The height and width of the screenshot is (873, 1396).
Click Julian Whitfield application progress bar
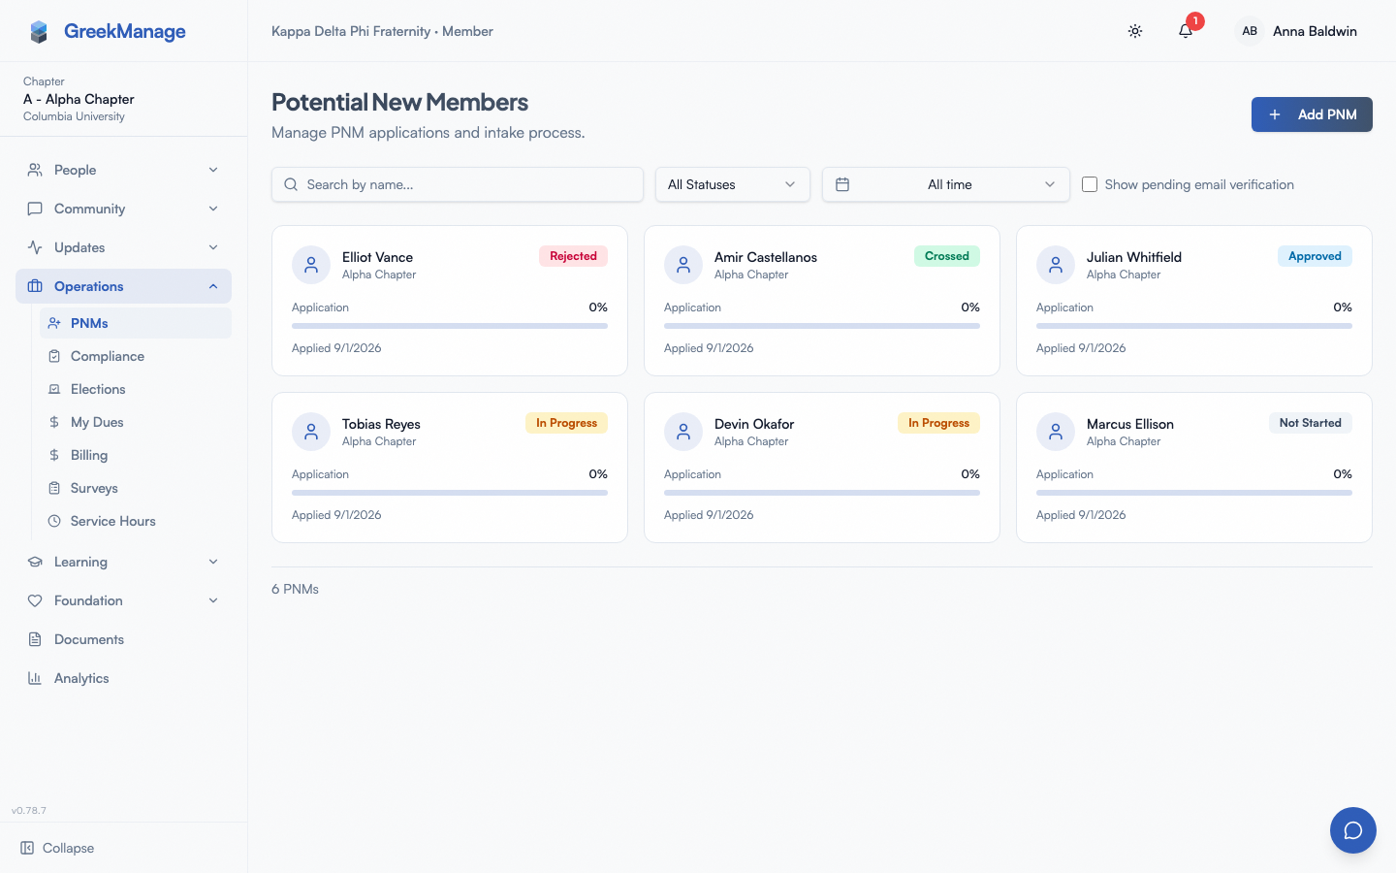point(1194,326)
